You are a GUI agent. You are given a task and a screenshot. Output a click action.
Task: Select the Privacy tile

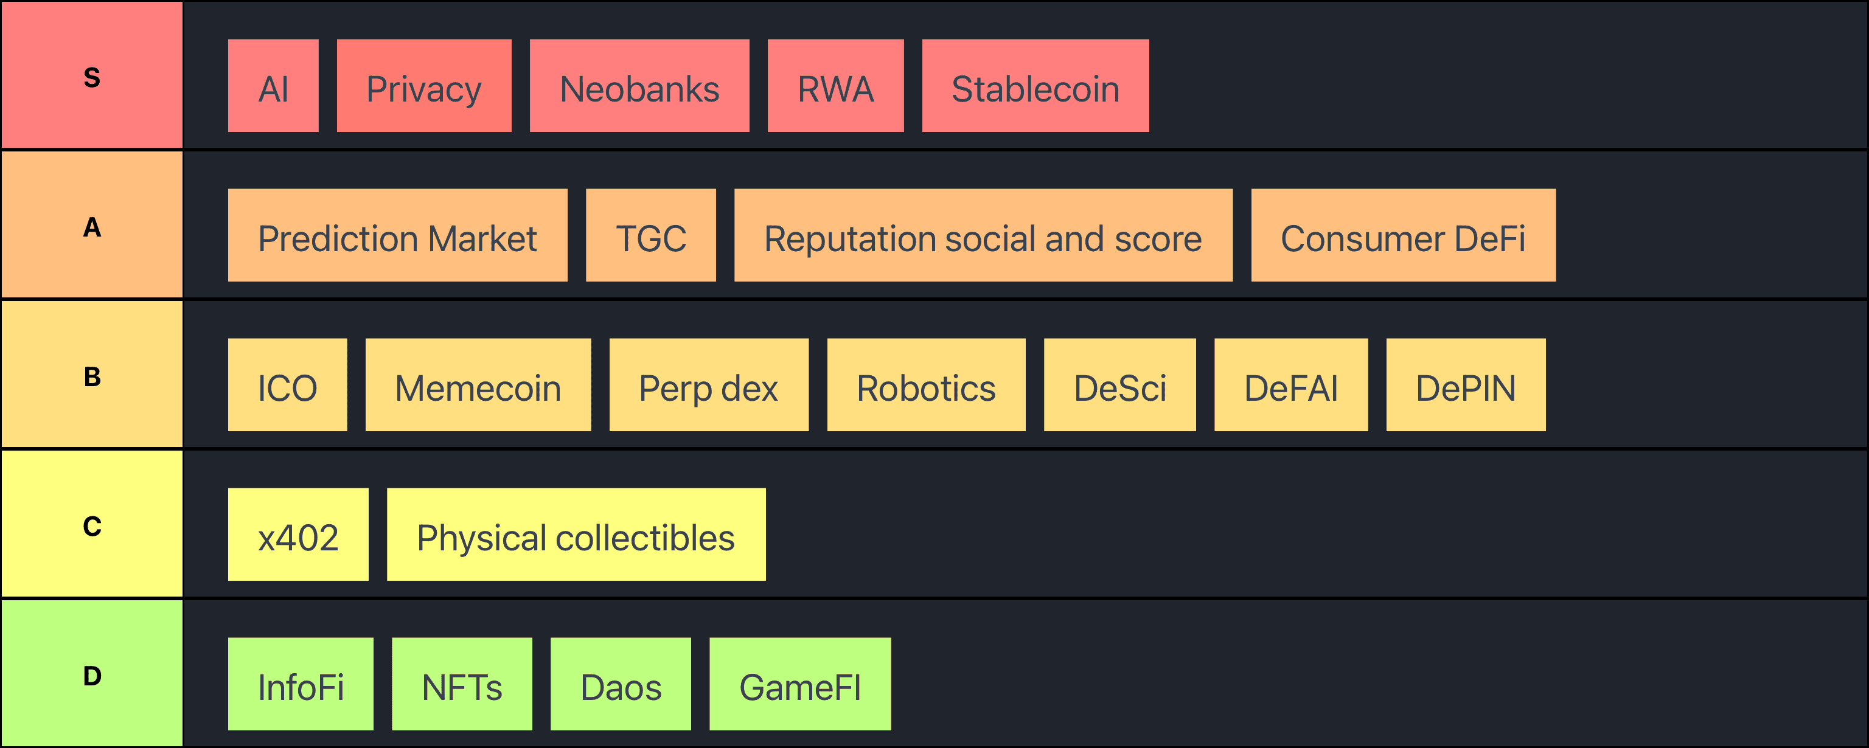click(x=423, y=86)
